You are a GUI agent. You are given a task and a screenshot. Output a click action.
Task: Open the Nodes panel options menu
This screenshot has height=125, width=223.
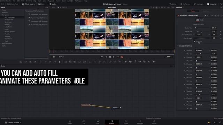point(173,66)
